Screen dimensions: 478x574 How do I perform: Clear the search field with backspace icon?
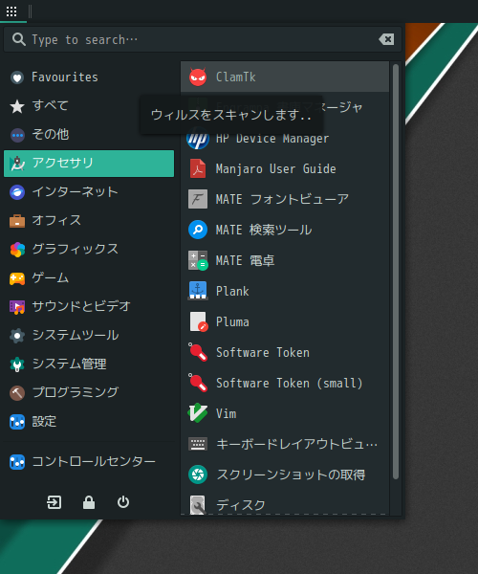[x=386, y=39]
